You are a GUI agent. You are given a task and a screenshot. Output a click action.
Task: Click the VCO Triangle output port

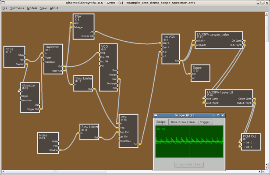[117, 75]
